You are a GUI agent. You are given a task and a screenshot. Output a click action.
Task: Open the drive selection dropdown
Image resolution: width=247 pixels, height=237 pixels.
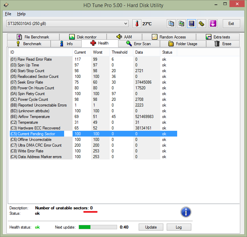tap(67, 24)
